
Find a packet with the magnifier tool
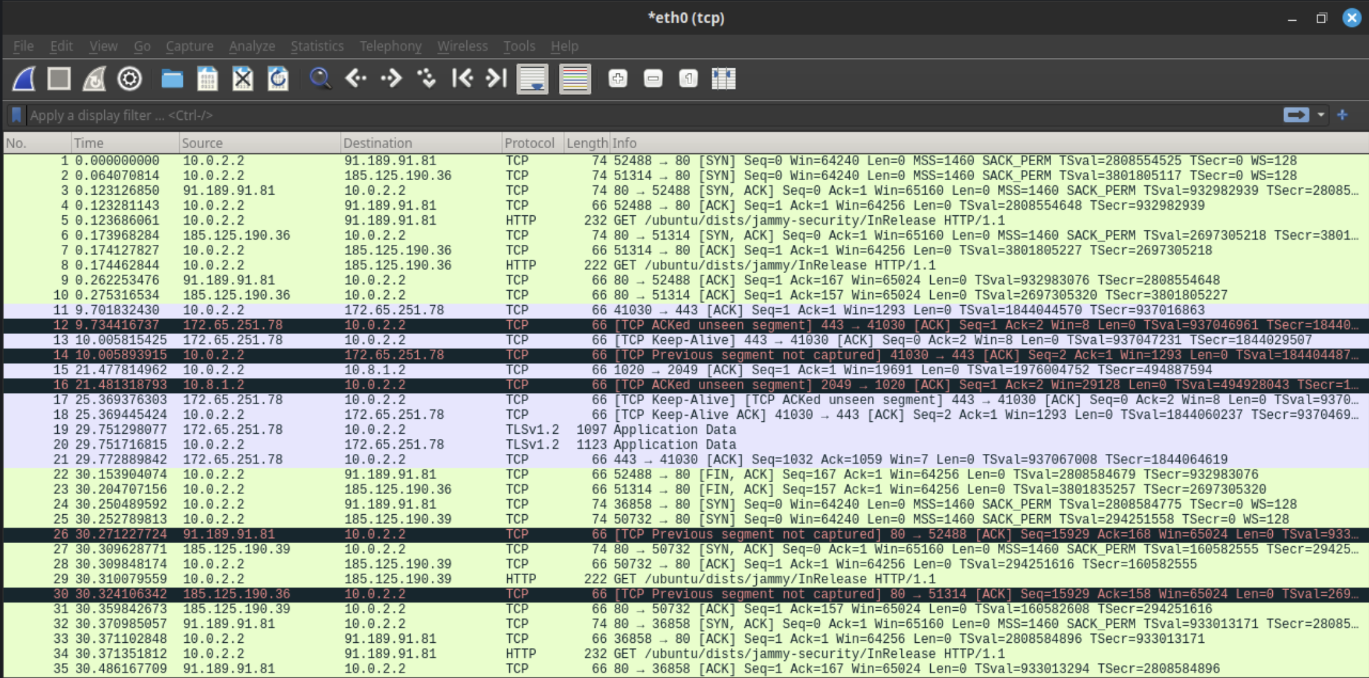click(x=321, y=78)
